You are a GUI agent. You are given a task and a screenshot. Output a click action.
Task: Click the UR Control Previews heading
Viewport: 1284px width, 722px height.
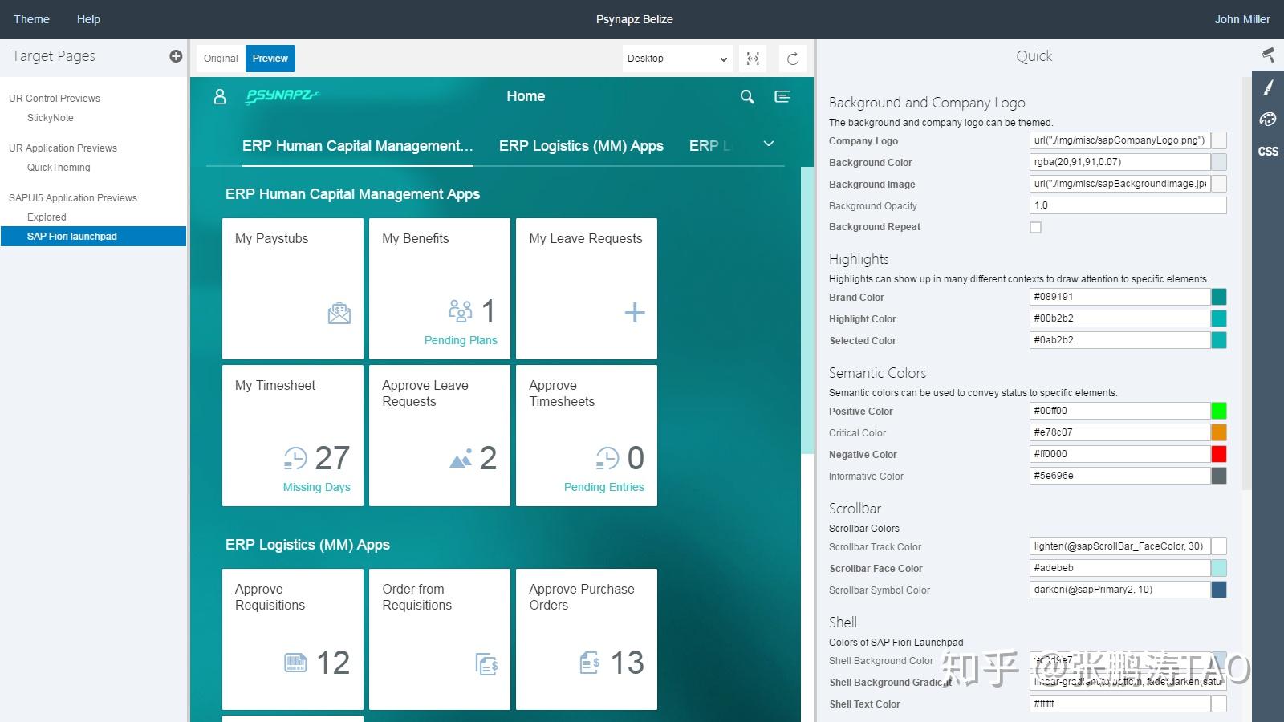tap(55, 99)
